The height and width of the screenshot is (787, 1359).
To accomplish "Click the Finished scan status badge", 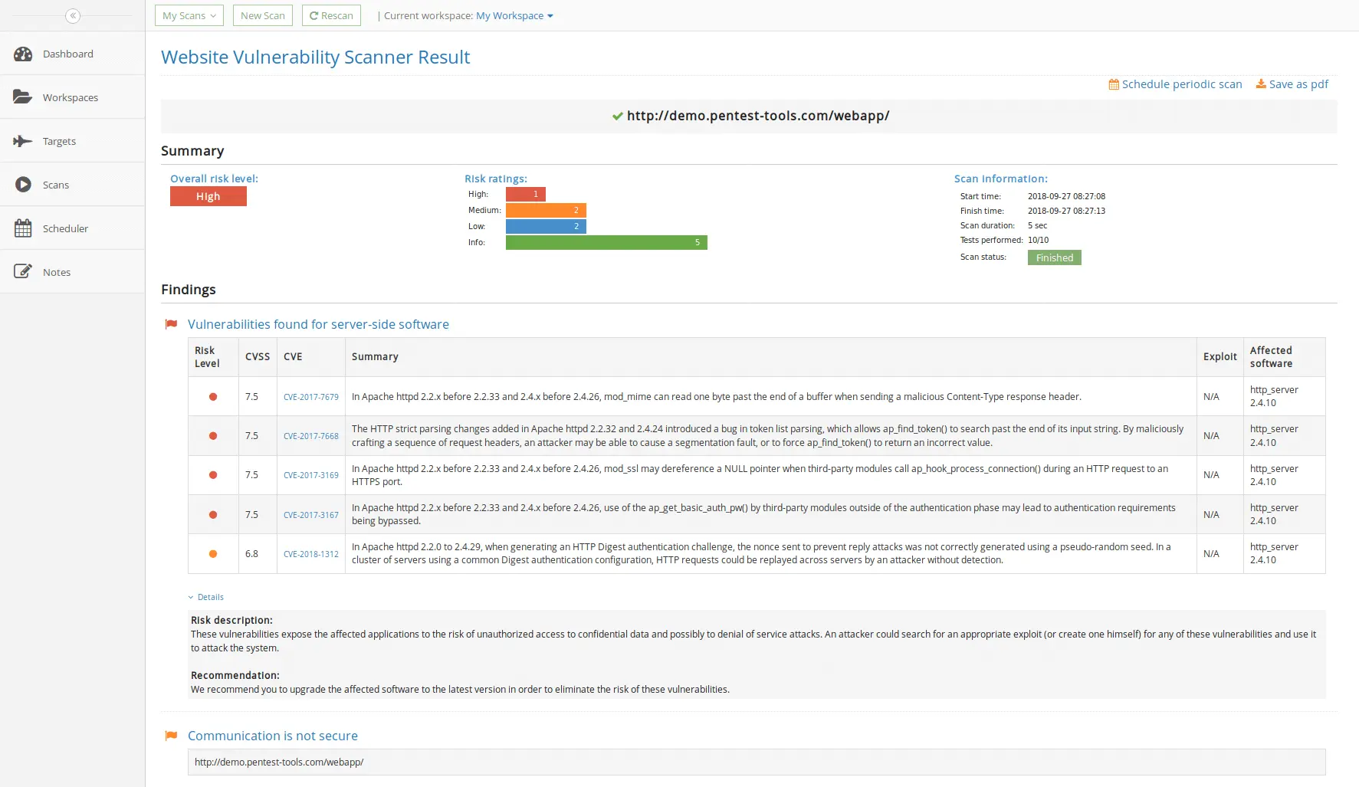I will pyautogui.click(x=1054, y=257).
